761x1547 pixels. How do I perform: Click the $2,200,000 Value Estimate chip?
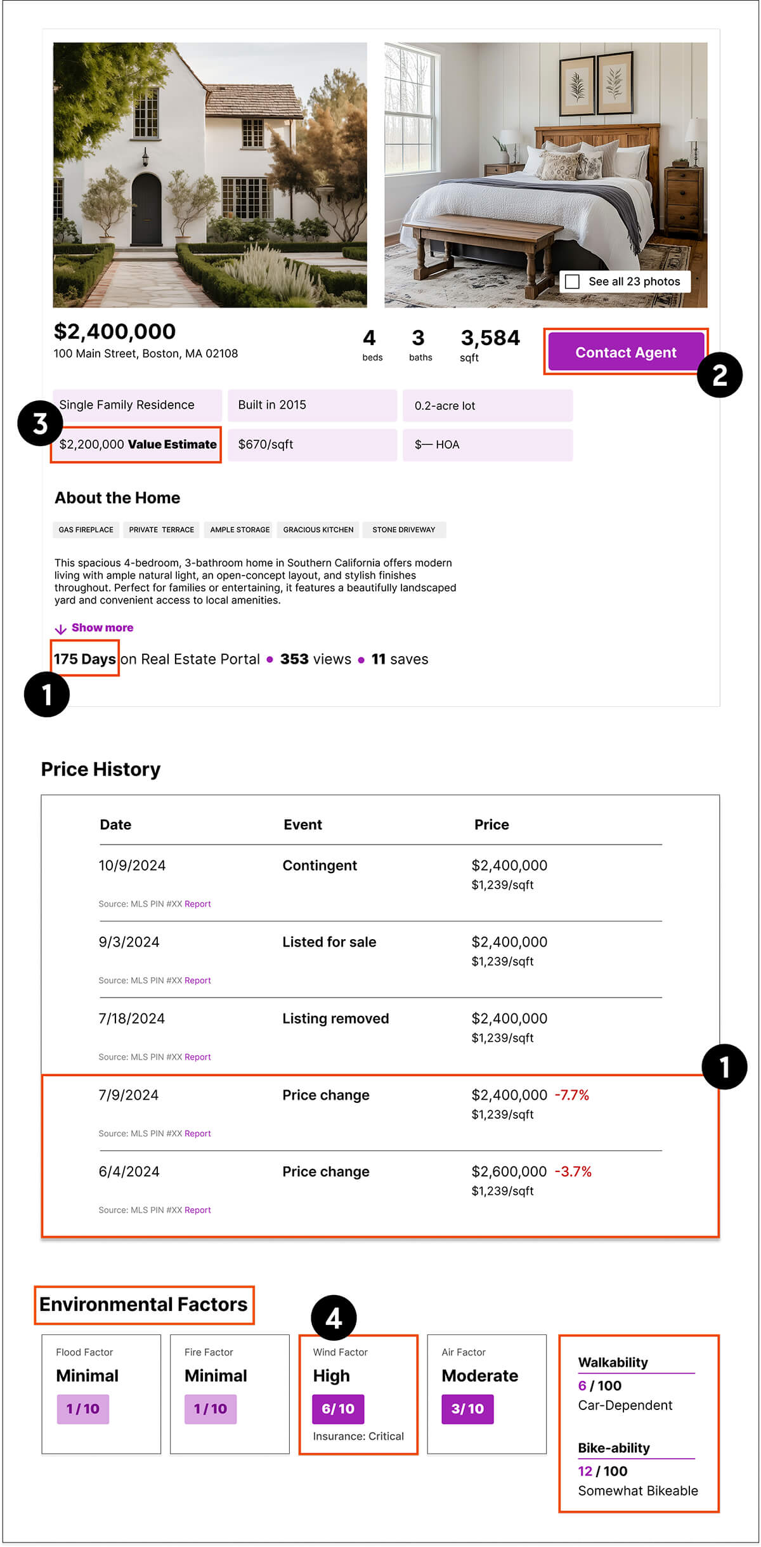coord(138,444)
